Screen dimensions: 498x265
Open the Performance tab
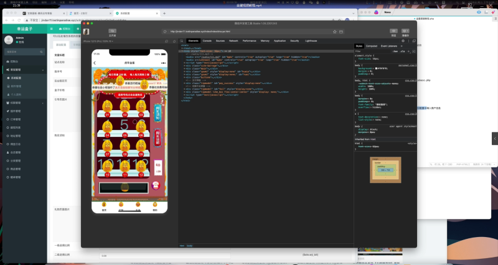coord(250,41)
